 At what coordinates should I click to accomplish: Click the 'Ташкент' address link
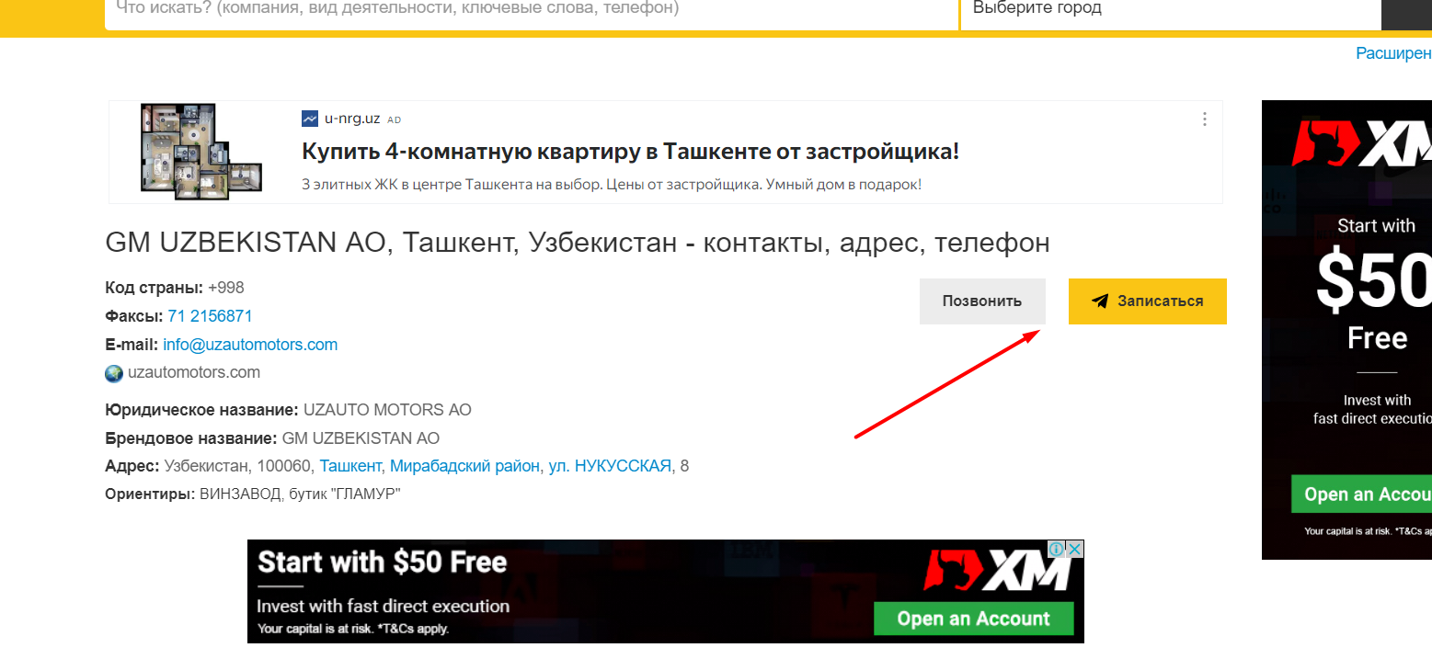click(350, 466)
